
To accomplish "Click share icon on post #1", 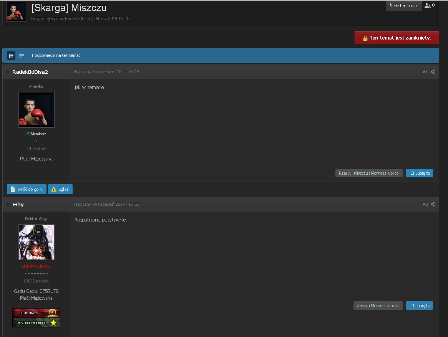I will (433, 72).
